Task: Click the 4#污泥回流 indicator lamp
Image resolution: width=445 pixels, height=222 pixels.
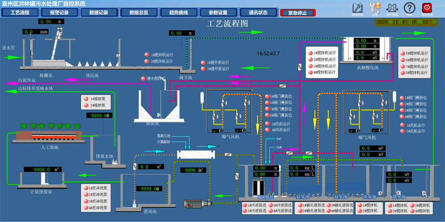Action: [x=270, y=211]
